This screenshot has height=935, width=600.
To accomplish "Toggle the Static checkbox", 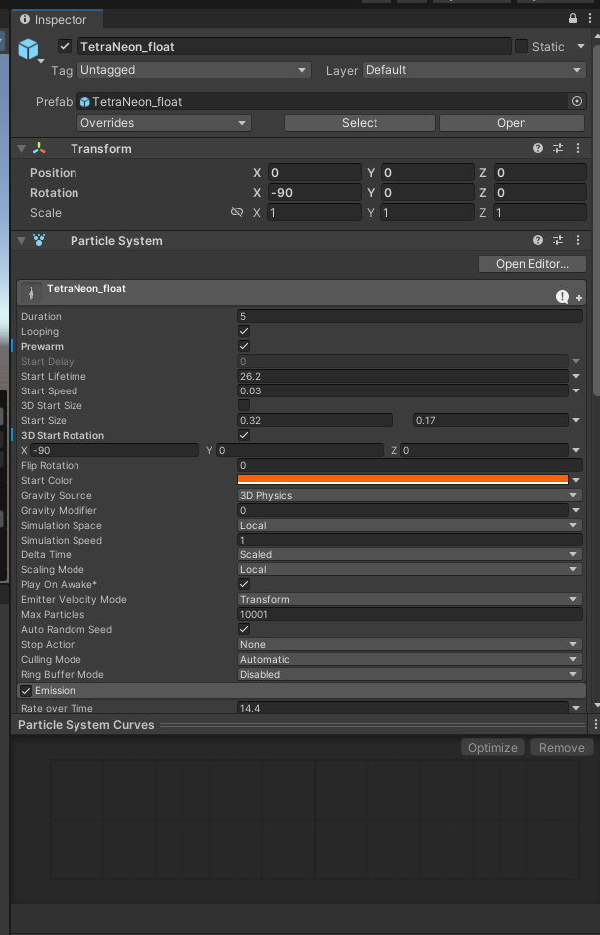I will (521, 46).
